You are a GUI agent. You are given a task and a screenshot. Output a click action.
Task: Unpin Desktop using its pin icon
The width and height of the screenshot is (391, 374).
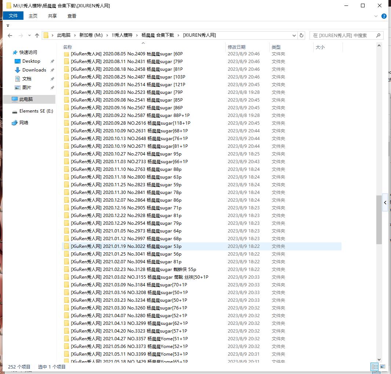(52, 61)
